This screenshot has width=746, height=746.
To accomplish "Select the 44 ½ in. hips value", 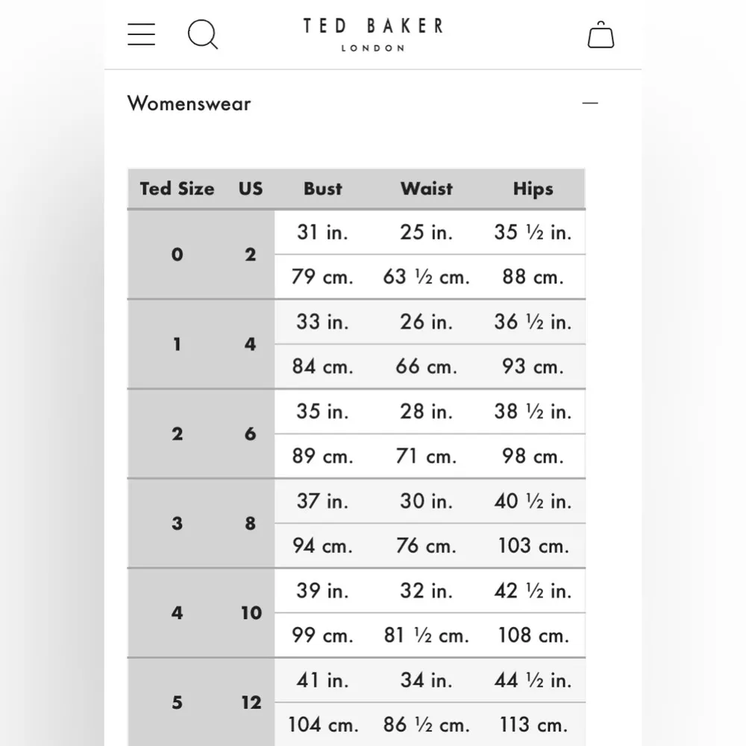I will click(x=533, y=680).
